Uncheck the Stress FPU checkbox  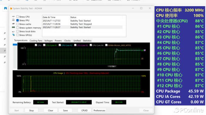[x=17, y=20]
